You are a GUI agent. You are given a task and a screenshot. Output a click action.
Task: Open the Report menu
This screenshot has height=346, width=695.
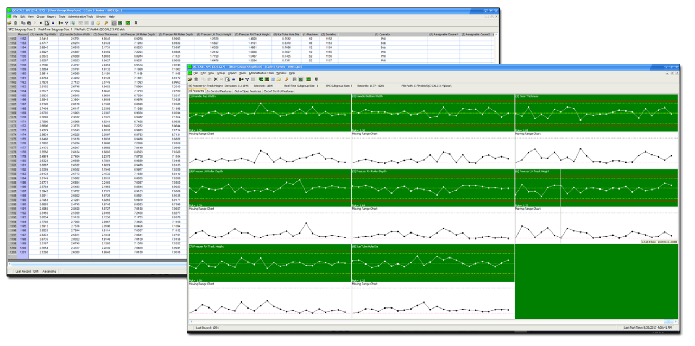coord(51,17)
